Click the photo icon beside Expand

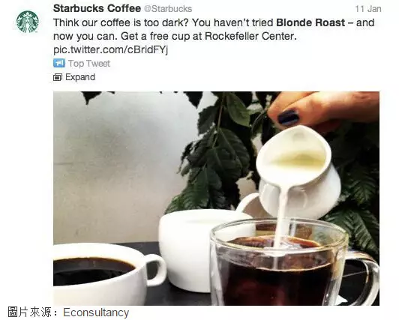[58, 77]
